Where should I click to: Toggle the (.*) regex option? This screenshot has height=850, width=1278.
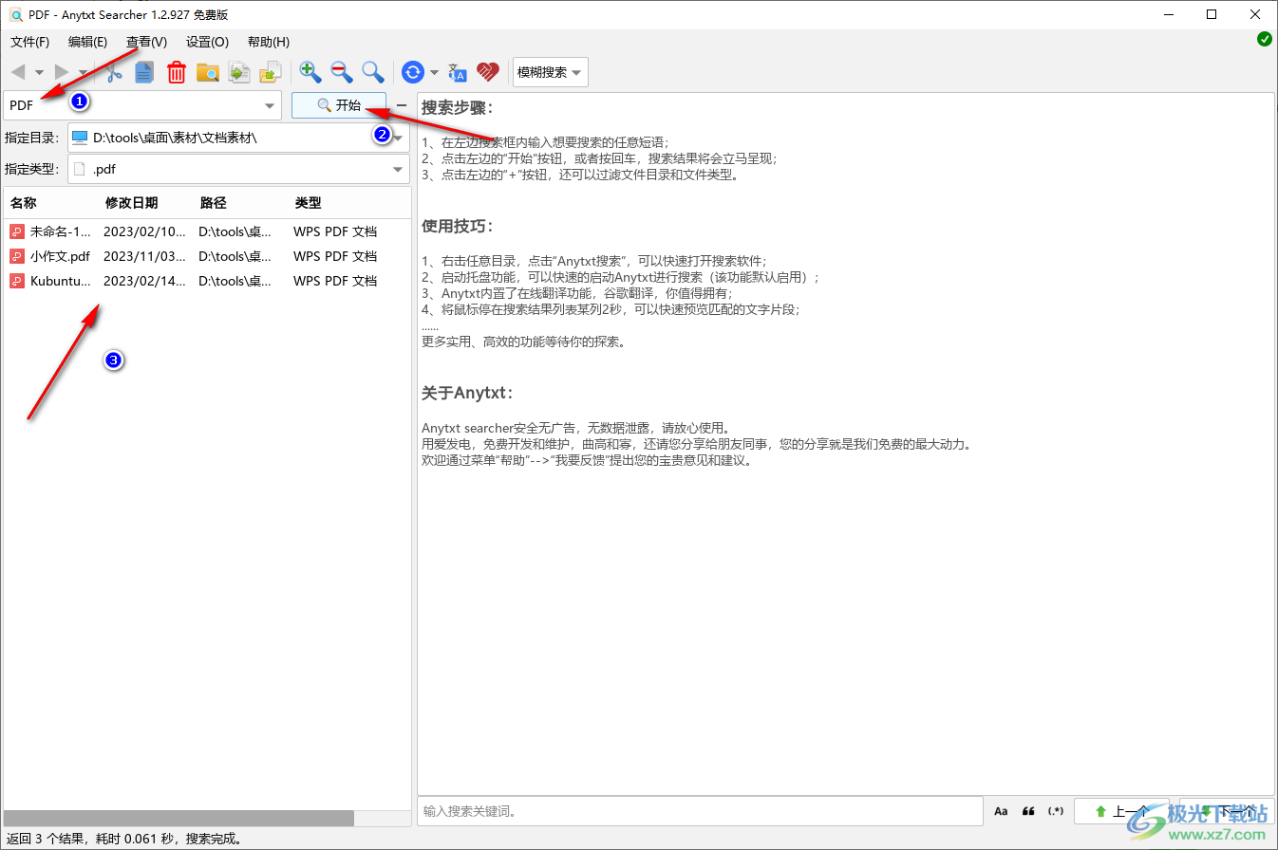1056,811
